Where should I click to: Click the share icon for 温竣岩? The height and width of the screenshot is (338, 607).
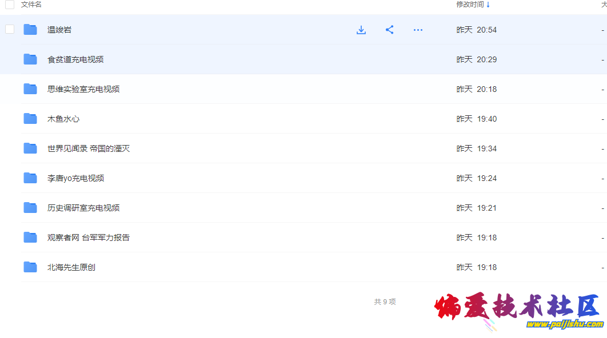389,30
